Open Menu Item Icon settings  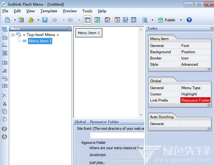[x=185, y=58]
